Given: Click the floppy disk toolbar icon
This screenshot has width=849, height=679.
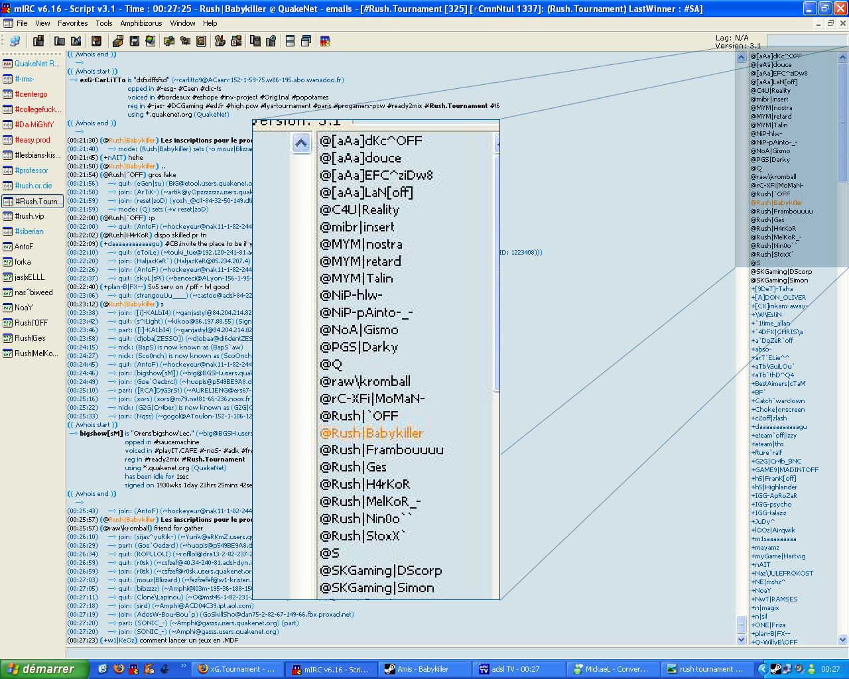Looking at the screenshot, I should pyautogui.click(x=134, y=41).
